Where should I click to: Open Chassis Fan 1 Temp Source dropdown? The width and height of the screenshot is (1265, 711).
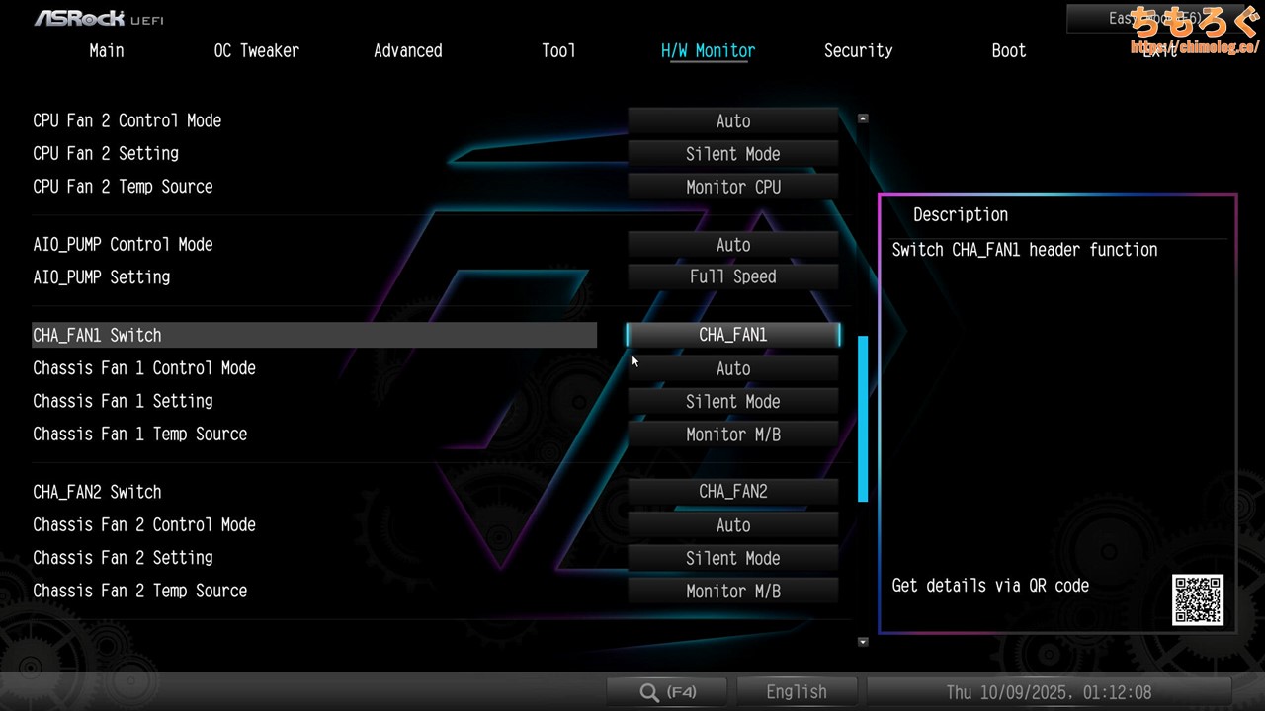pyautogui.click(x=732, y=434)
